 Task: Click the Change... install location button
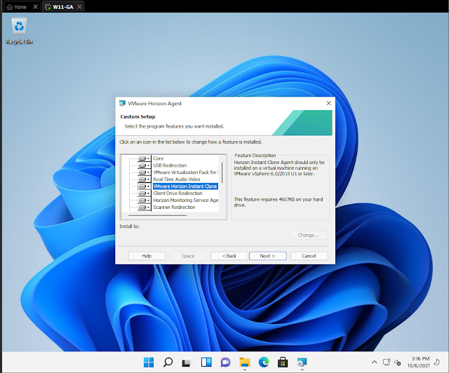[x=309, y=235]
